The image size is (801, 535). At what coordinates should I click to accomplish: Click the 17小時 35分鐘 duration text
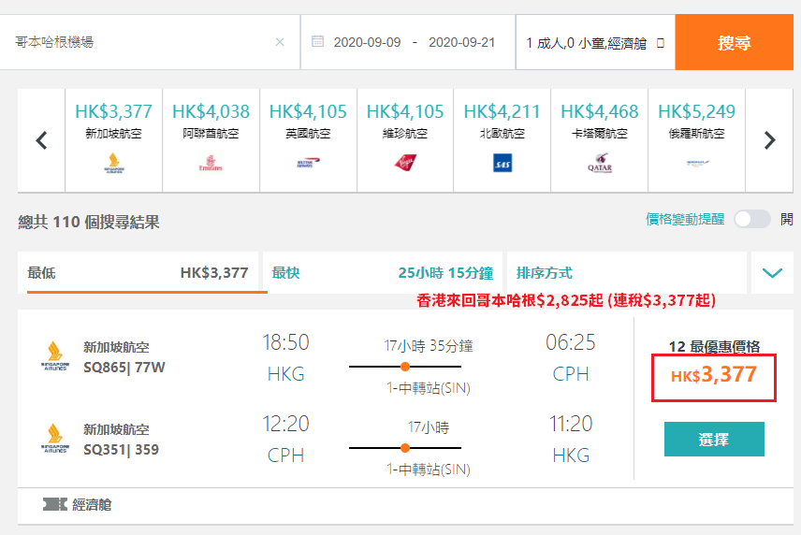[429, 346]
